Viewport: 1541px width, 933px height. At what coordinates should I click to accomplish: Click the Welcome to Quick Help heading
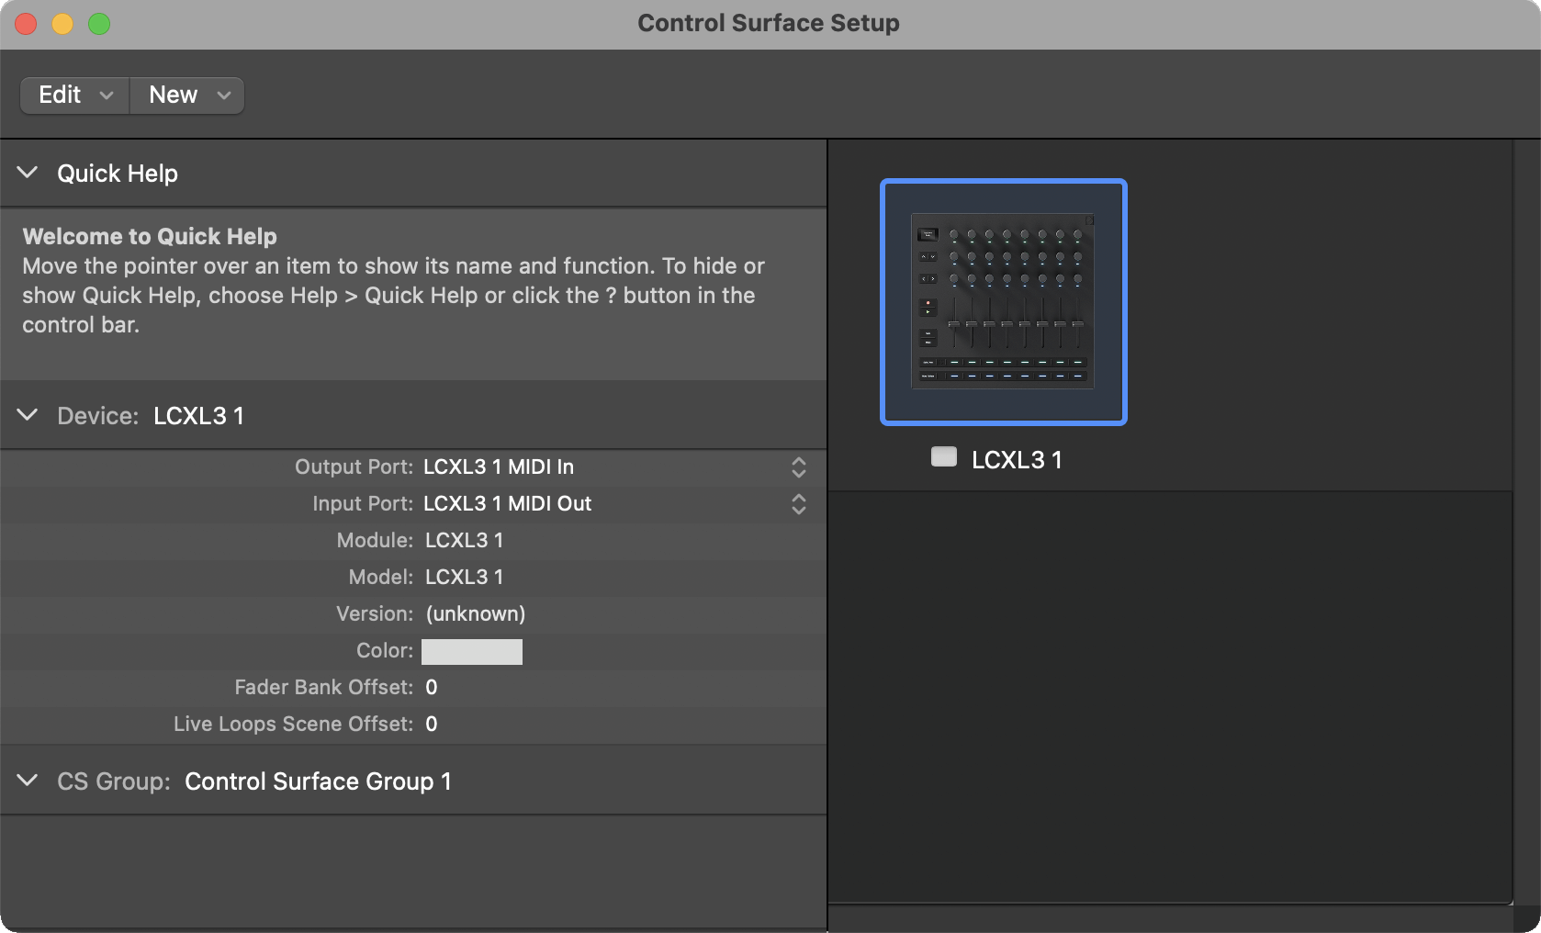click(150, 237)
